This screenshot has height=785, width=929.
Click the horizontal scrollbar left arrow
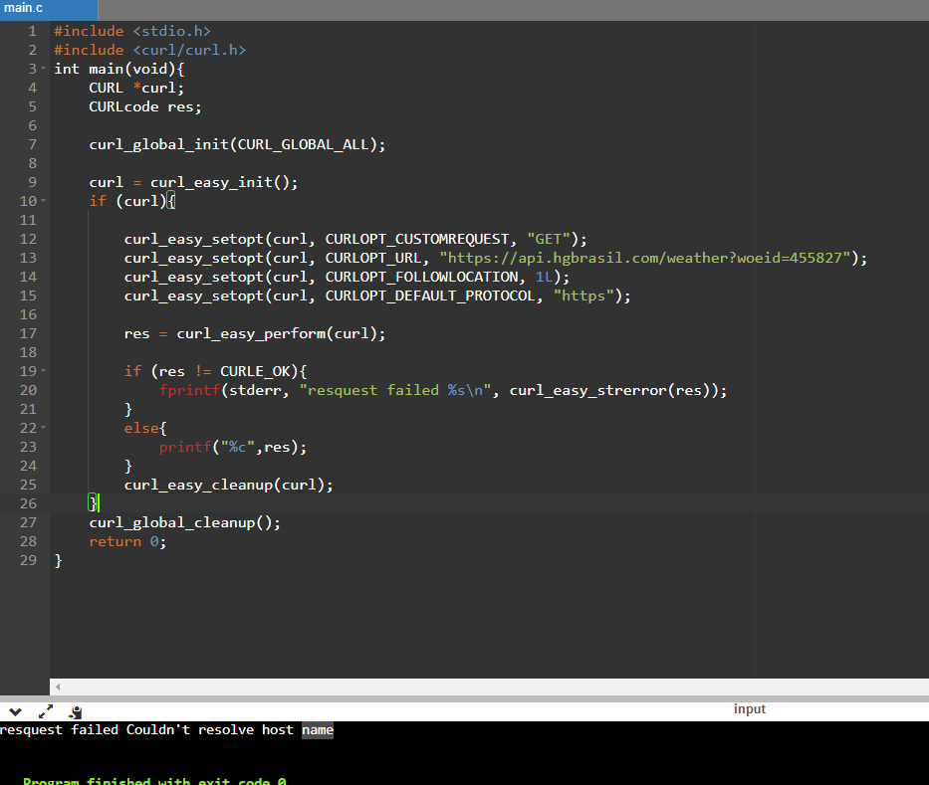(x=58, y=687)
